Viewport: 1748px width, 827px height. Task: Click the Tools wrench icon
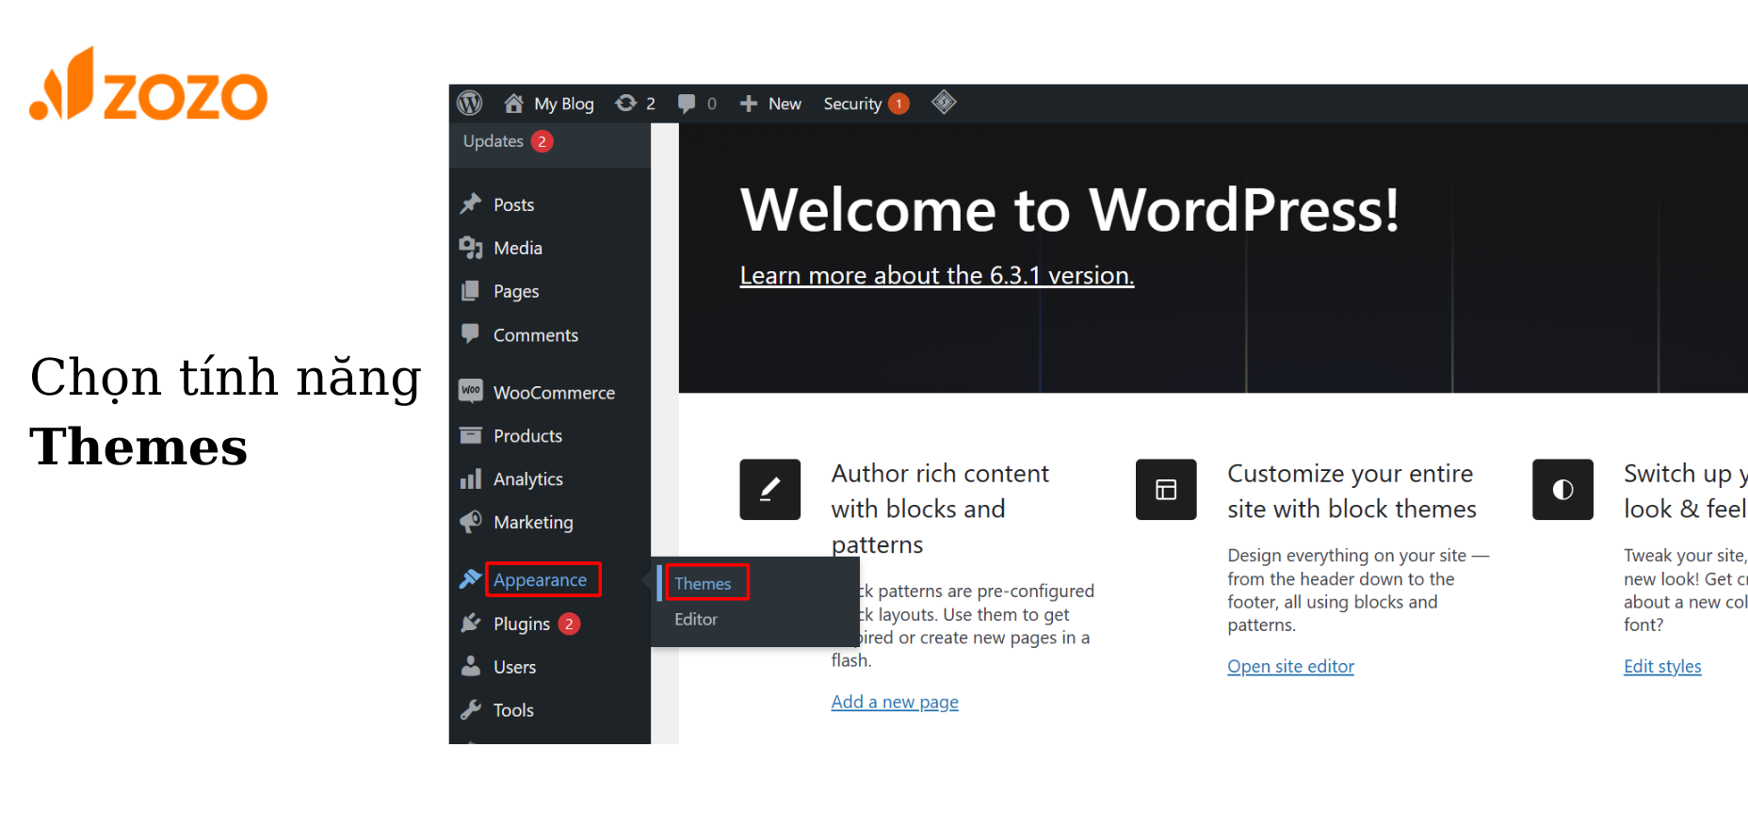tap(471, 709)
